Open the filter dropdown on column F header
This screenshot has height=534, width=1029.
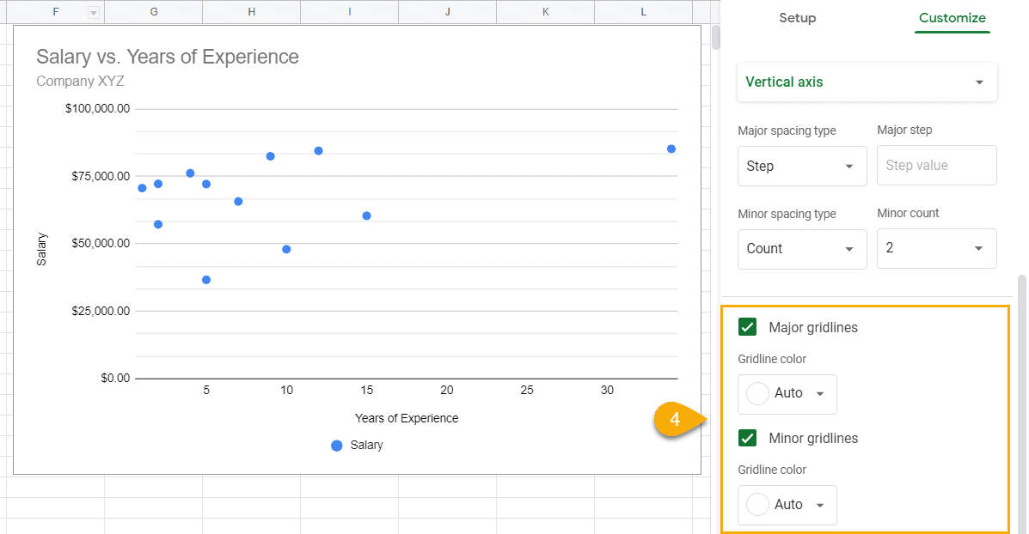[x=92, y=11]
